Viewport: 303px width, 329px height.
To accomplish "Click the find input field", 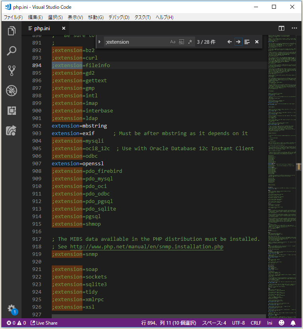I will tap(137, 42).
